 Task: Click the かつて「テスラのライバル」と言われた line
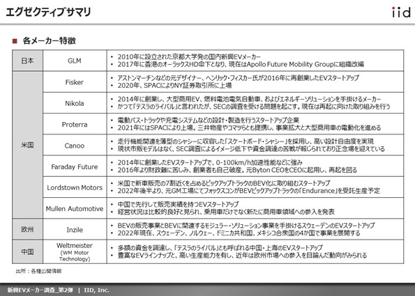click(254, 107)
